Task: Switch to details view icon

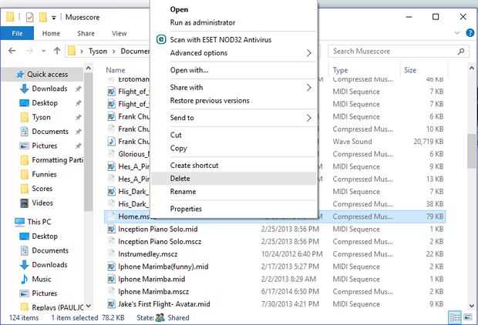Action: coord(455,317)
